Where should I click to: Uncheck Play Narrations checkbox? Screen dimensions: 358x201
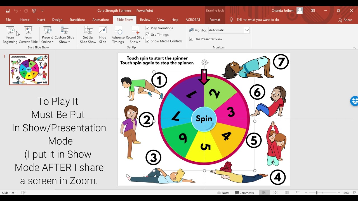click(148, 28)
